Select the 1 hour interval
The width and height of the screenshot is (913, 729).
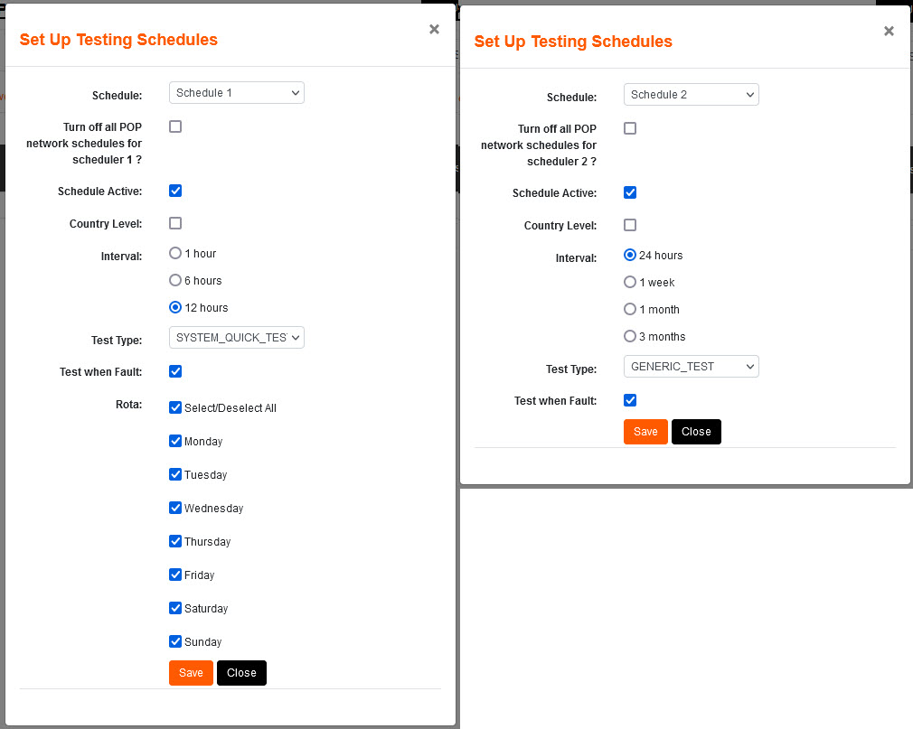click(x=176, y=254)
